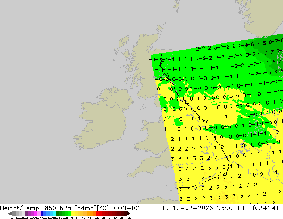Click the Isle of Man outline
The height and width of the screenshot is (219, 283).
point(143,107)
